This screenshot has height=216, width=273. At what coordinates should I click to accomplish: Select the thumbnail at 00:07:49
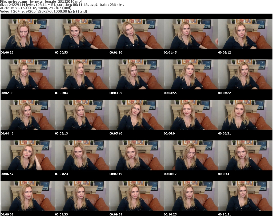point(136,155)
